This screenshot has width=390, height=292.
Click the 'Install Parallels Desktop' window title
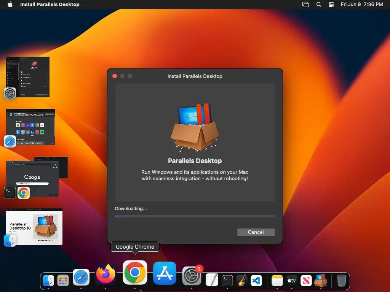coord(195,76)
